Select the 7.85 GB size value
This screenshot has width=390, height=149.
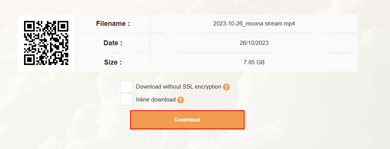pyautogui.click(x=254, y=62)
